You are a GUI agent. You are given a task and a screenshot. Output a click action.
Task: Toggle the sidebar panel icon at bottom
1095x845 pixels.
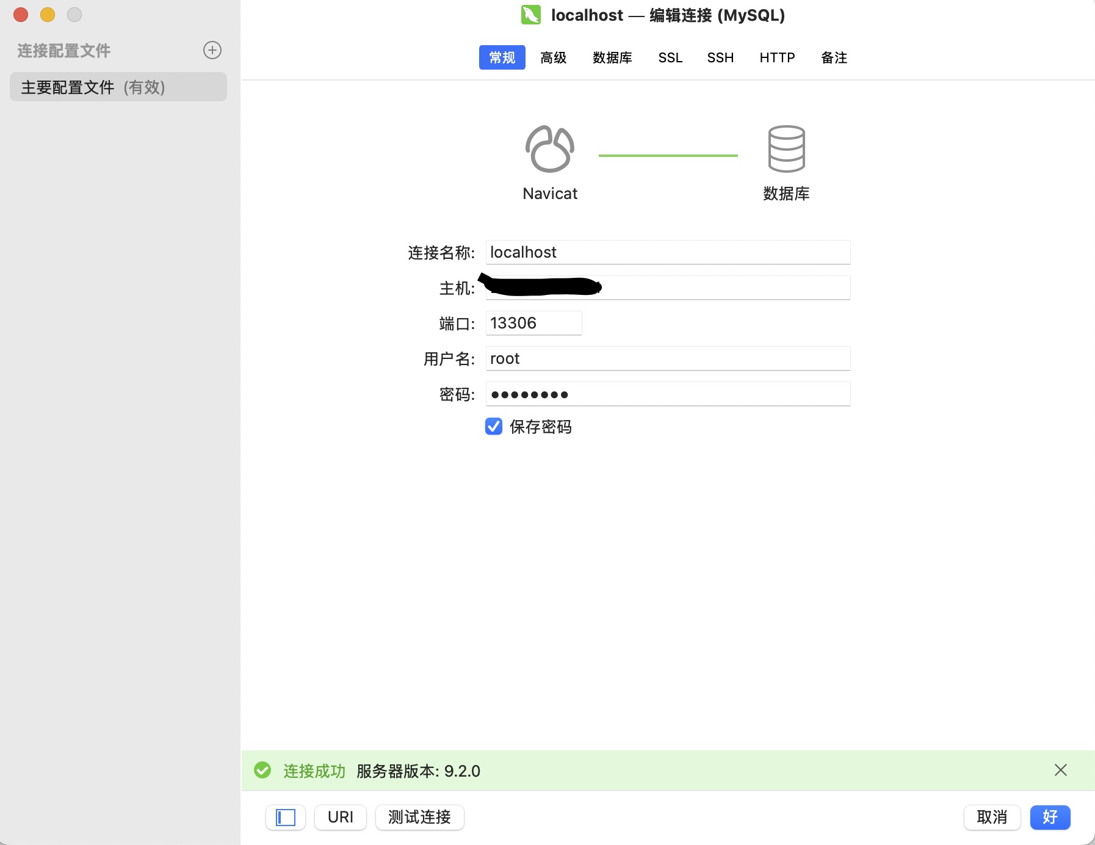(286, 817)
